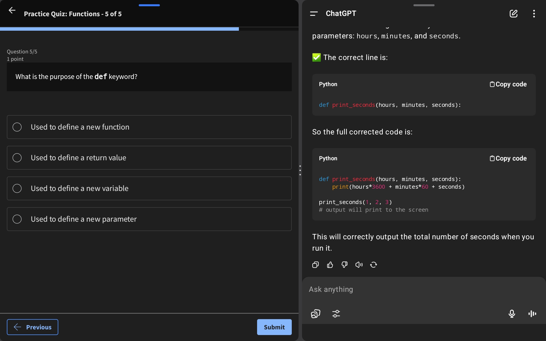Submit the quiz answers

pos(274,327)
